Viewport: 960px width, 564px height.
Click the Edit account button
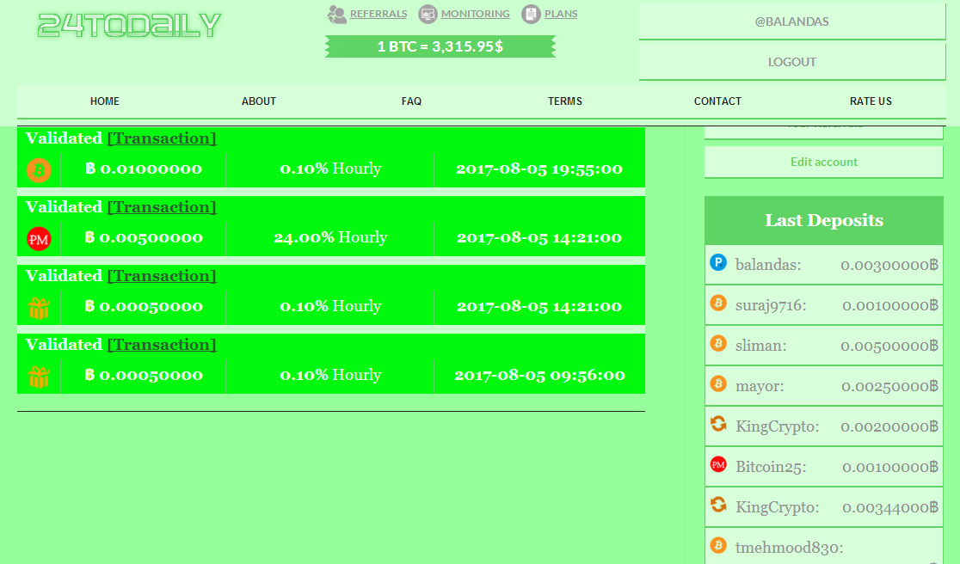(824, 162)
